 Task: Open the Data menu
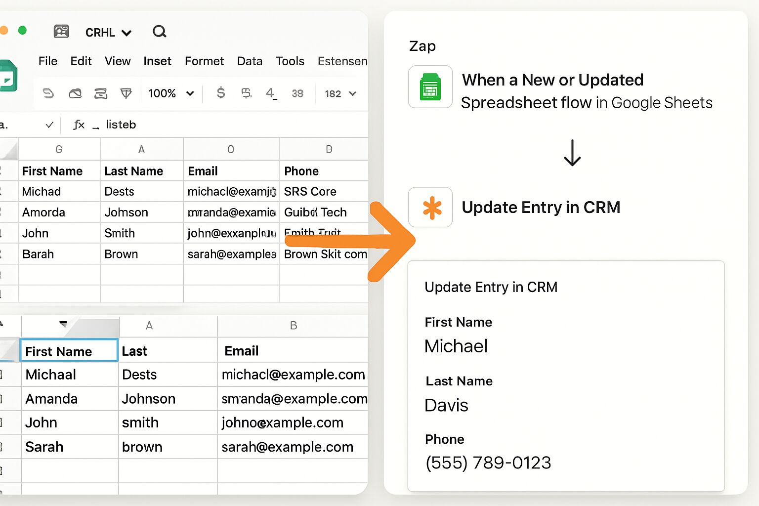tap(250, 61)
